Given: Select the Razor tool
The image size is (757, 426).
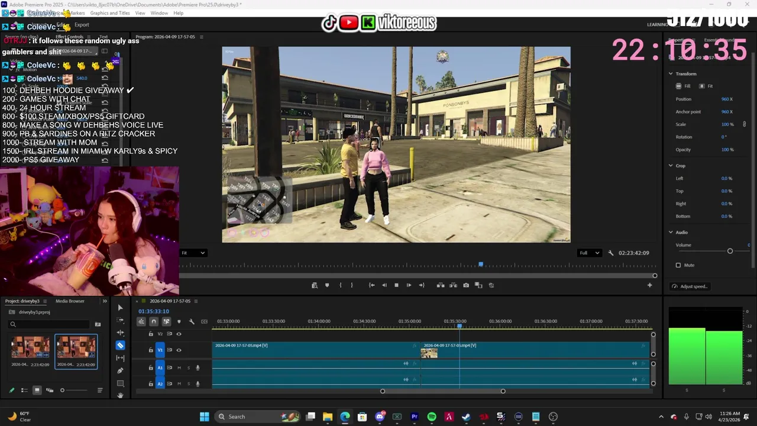Looking at the screenshot, I should [x=120, y=346].
